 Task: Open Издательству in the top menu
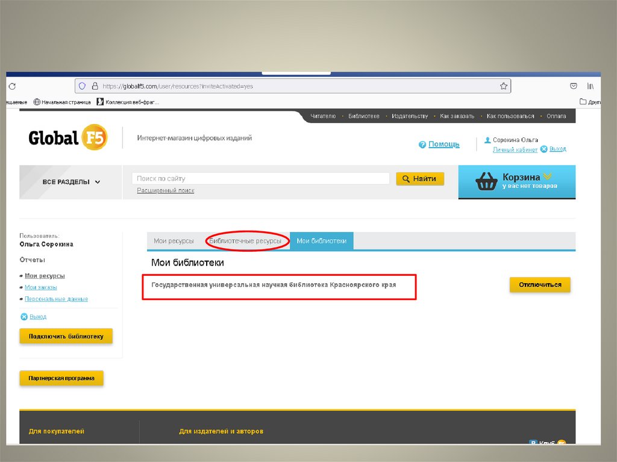tap(410, 116)
